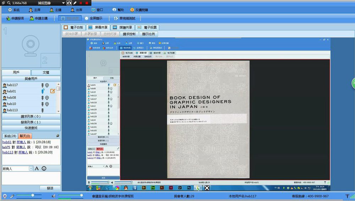Image resolution: width=355 pixels, height=201 pixels.
Task: Click the microphone icon in status bar
Action: (x=12, y=196)
